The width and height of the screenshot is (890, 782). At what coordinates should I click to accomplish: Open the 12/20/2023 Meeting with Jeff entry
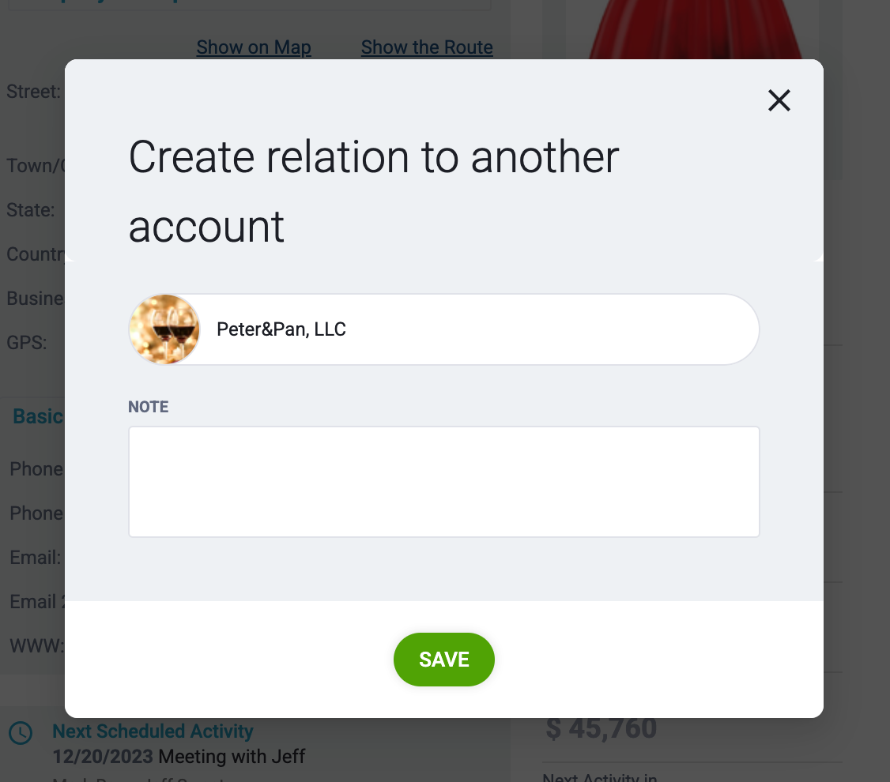(179, 757)
